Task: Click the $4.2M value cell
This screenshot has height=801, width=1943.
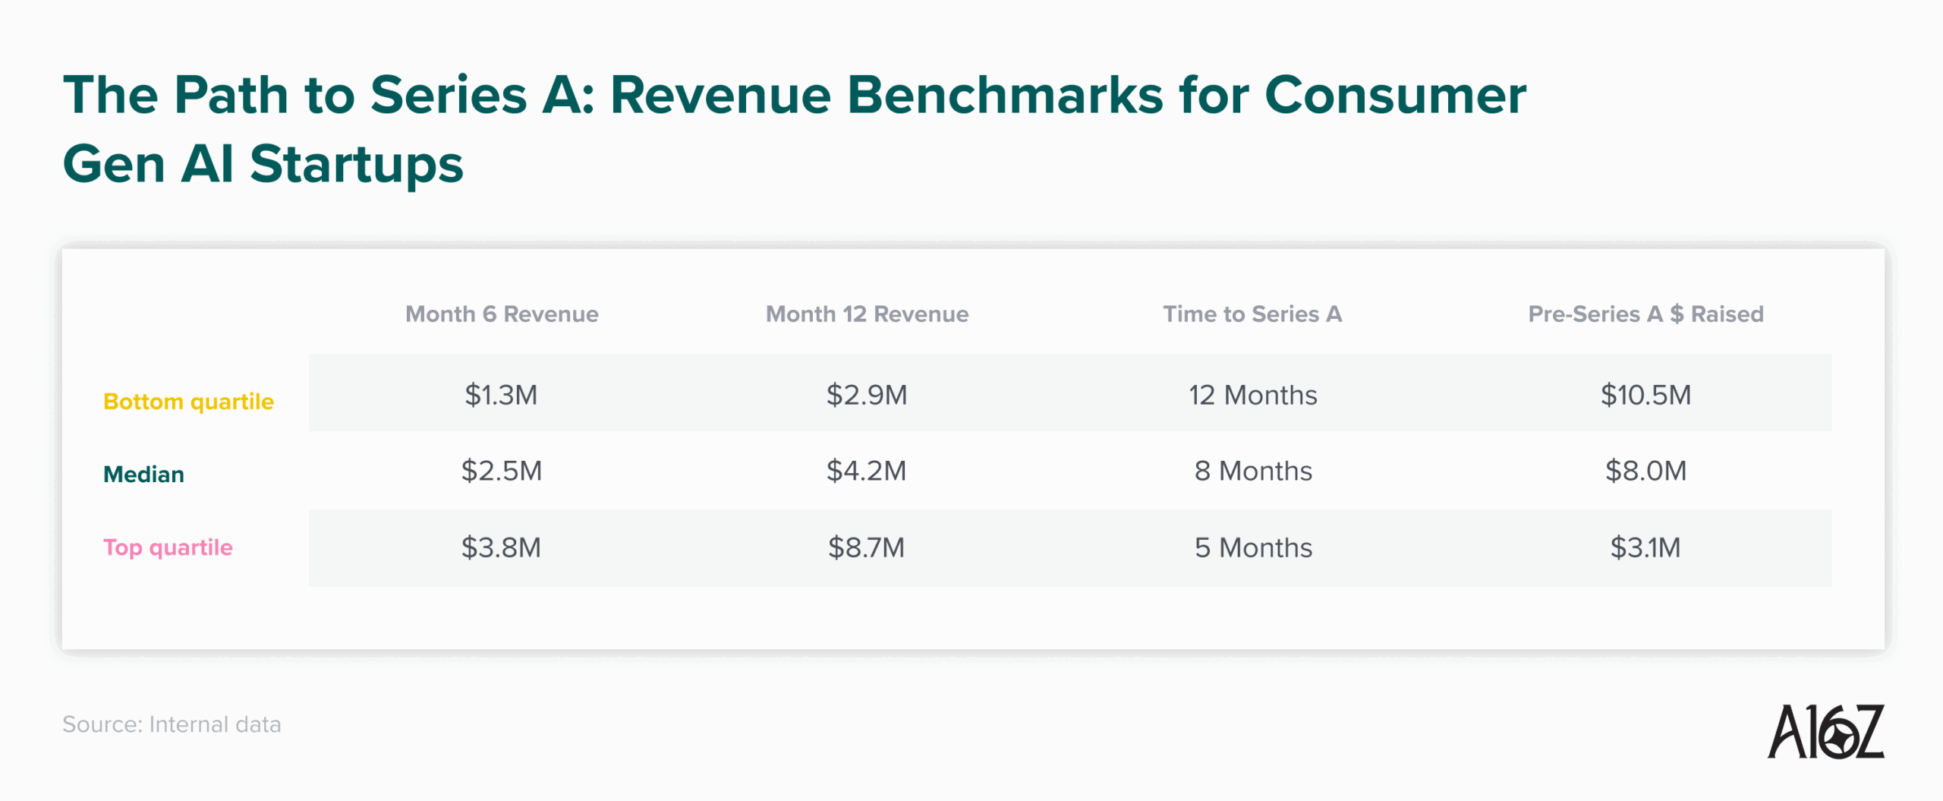Action: 867,471
